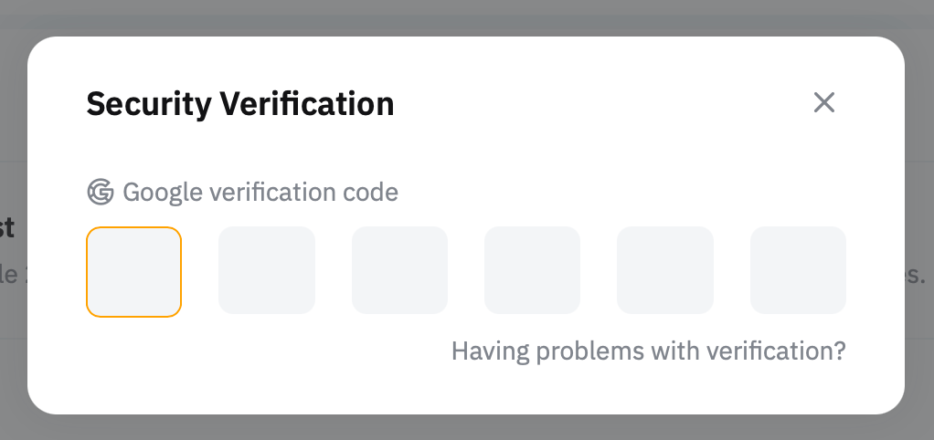Close the Security Verification dialog
This screenshot has width=934, height=440.
(824, 102)
